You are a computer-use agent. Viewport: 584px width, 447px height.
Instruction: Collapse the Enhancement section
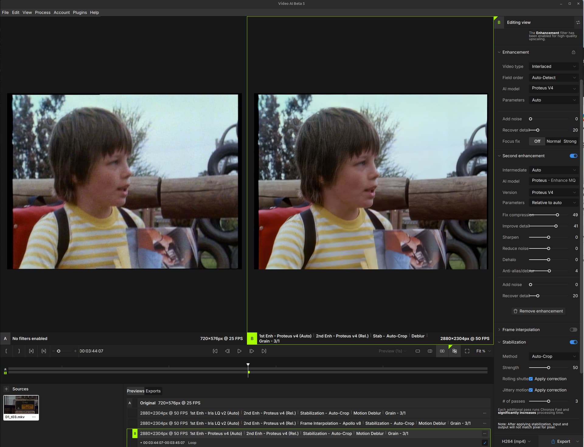coord(499,52)
